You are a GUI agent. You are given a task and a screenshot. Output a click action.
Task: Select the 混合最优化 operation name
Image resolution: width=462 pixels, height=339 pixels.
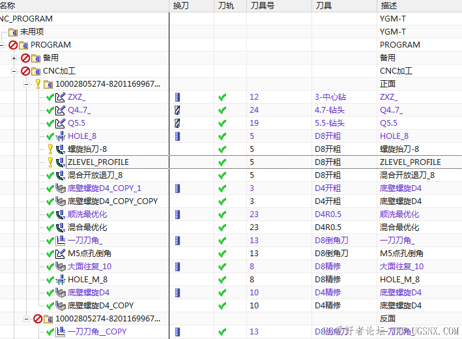tap(87, 228)
